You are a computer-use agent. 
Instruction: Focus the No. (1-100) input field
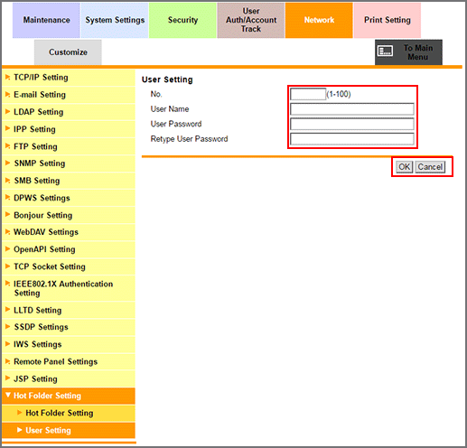(308, 94)
